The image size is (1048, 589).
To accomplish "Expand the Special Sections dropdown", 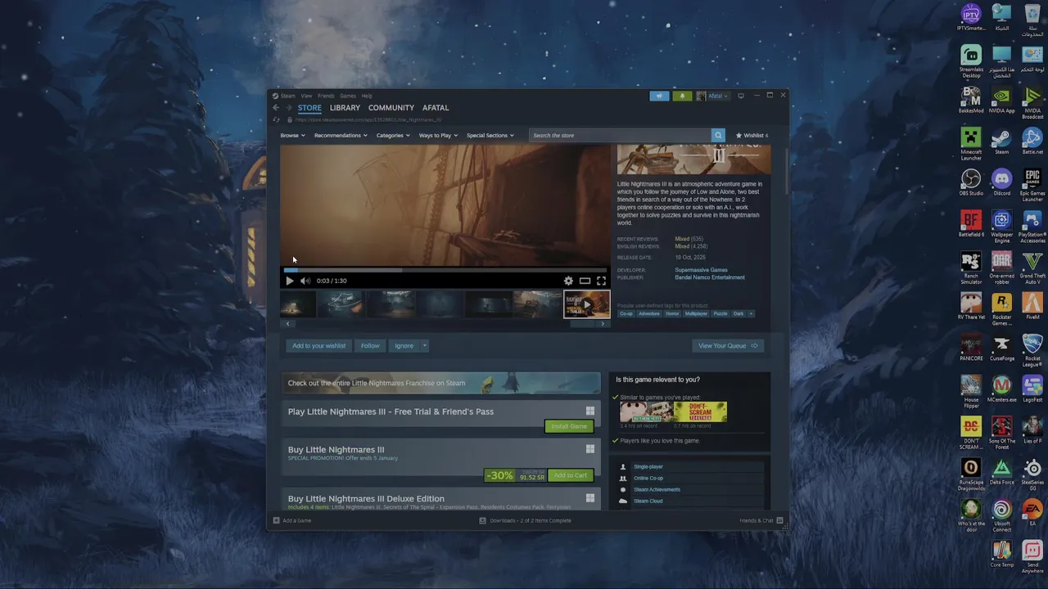I will 490,135.
